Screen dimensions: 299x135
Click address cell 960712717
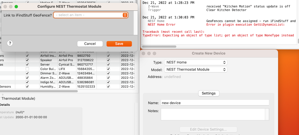point(86,64)
